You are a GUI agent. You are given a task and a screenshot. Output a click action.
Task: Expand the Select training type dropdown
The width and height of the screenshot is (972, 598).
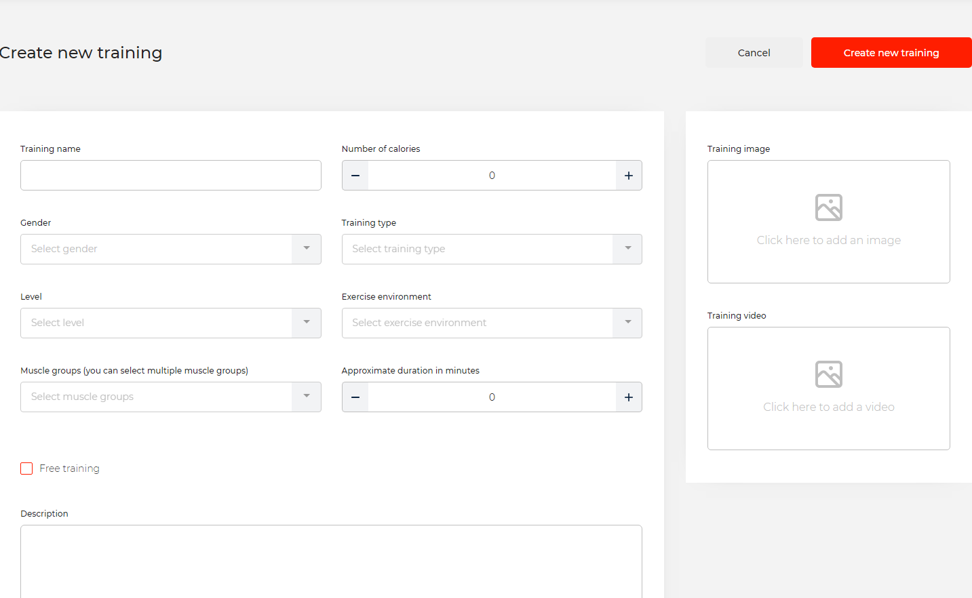[491, 249]
